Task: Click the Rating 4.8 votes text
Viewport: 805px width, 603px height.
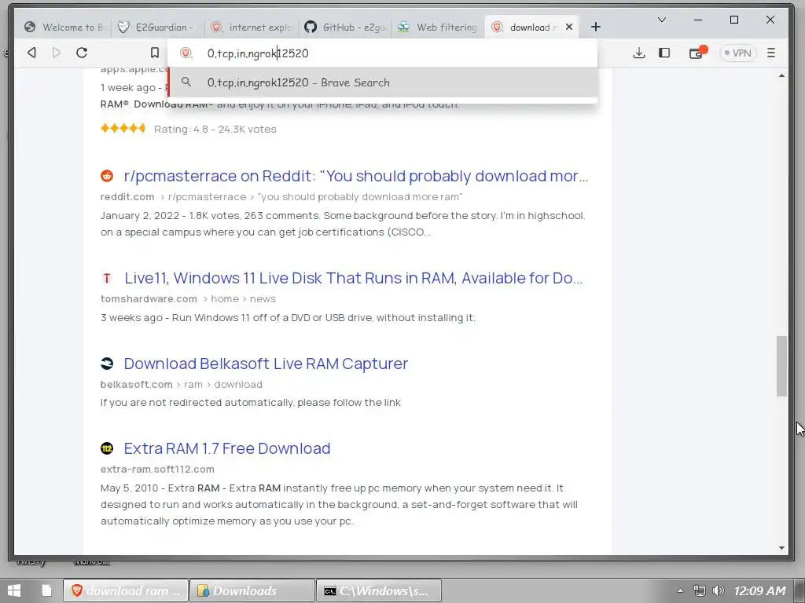Action: (x=215, y=130)
